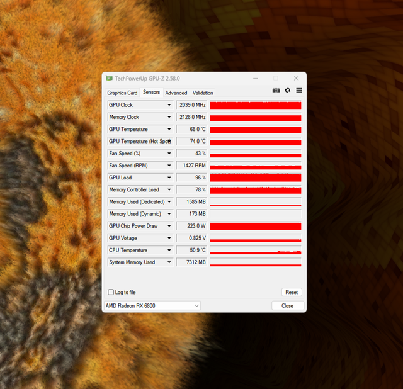This screenshot has height=389, width=403.
Task: Click the 68.0 °C temperature value
Action: (x=191, y=129)
